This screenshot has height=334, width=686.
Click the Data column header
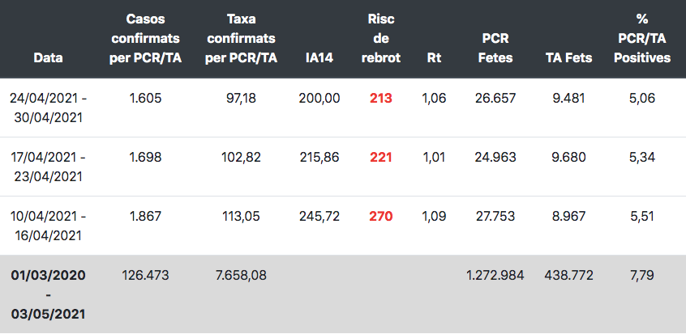(49, 57)
